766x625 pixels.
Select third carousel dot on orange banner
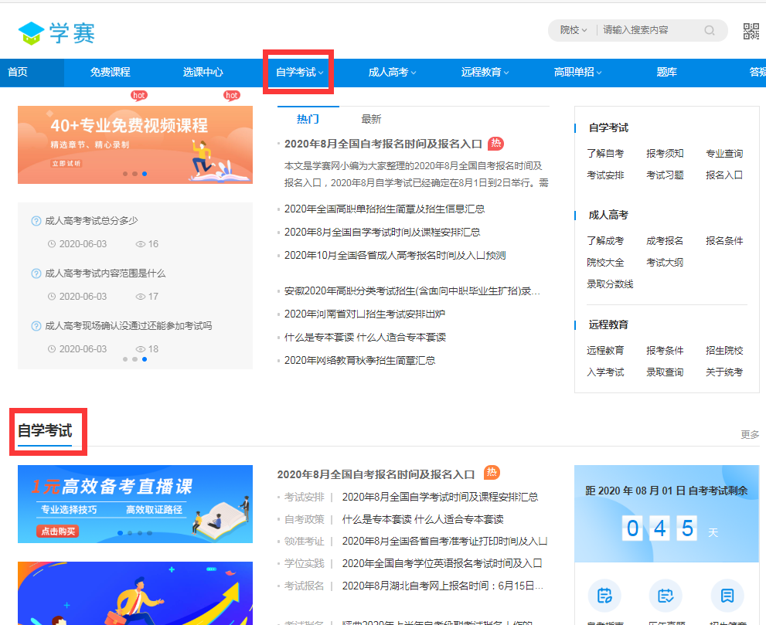pyautogui.click(x=144, y=174)
